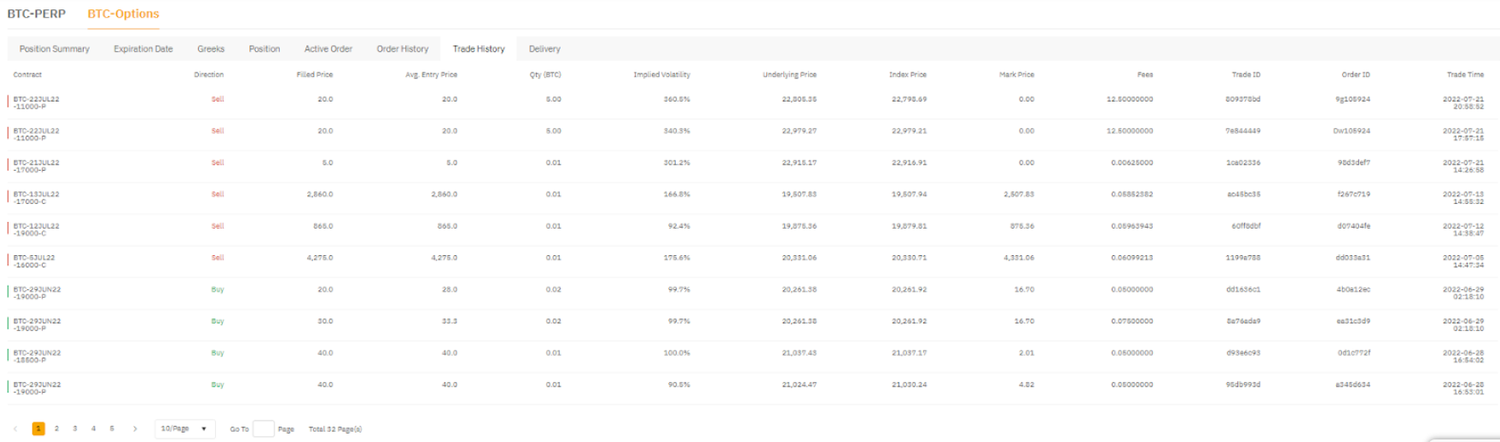Open the Position Summary tab
1500x442 pixels.
[x=55, y=49]
